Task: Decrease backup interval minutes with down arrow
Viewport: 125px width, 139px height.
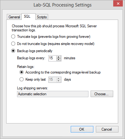Action: 59,59
